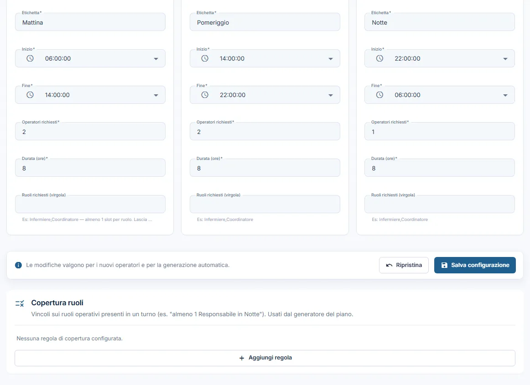This screenshot has height=385, width=530.
Task: Select the Mattina Durata (ore) field
Action: point(90,168)
